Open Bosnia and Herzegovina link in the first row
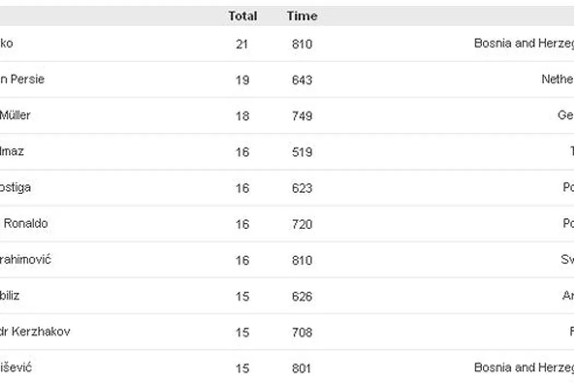 (523, 43)
